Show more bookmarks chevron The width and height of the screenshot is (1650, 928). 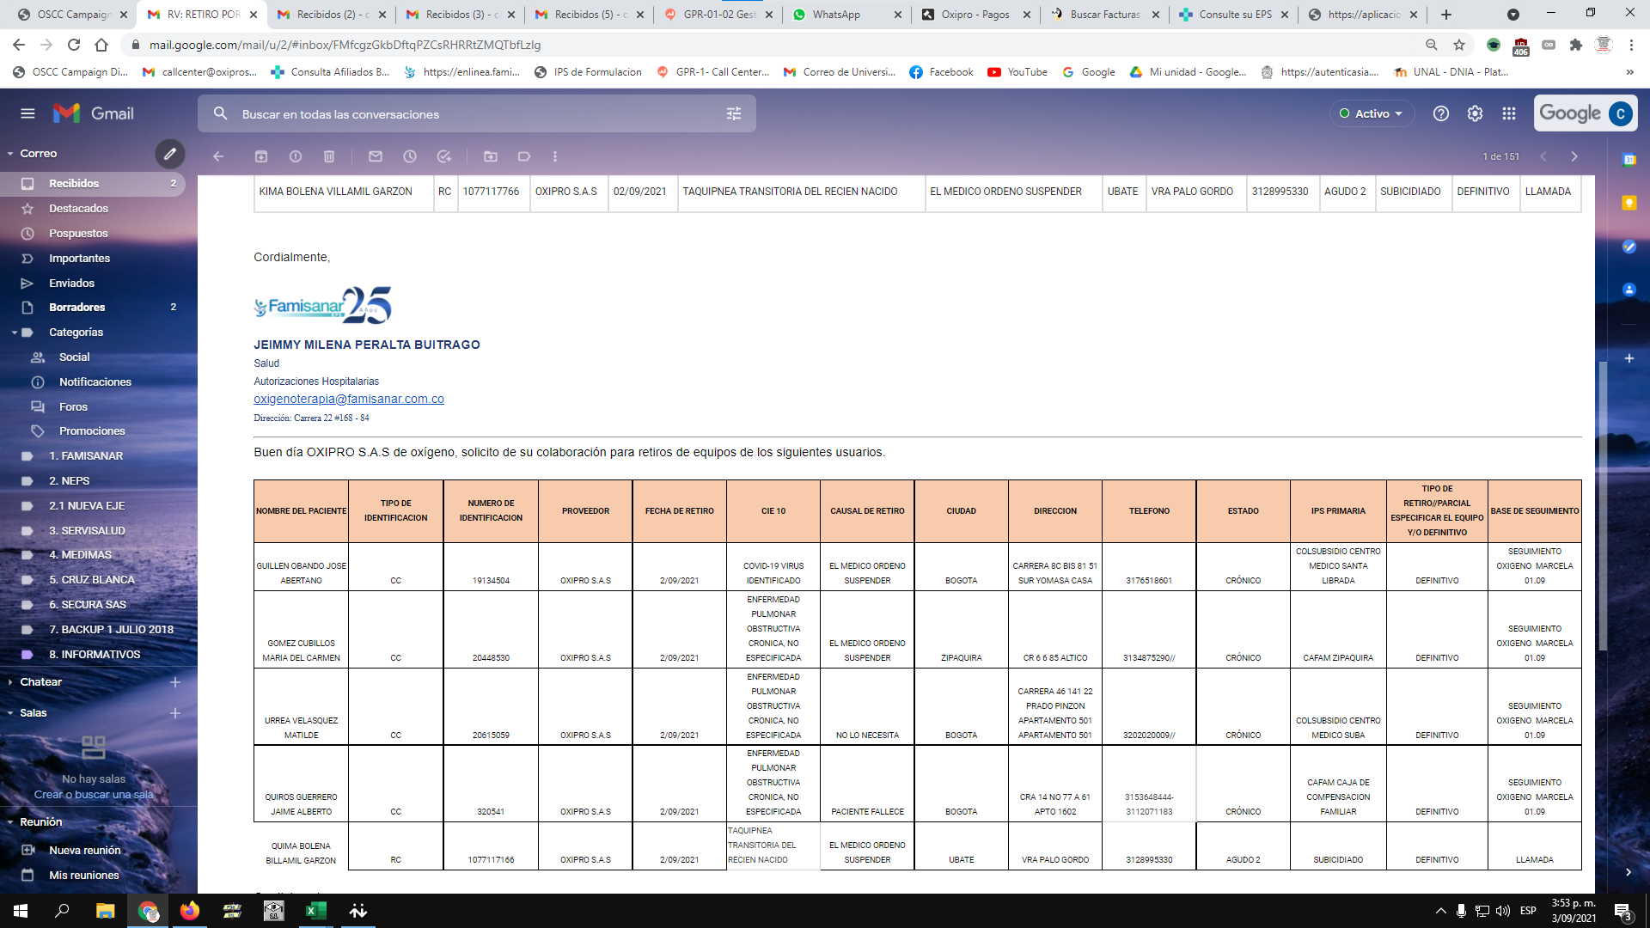[1630, 72]
